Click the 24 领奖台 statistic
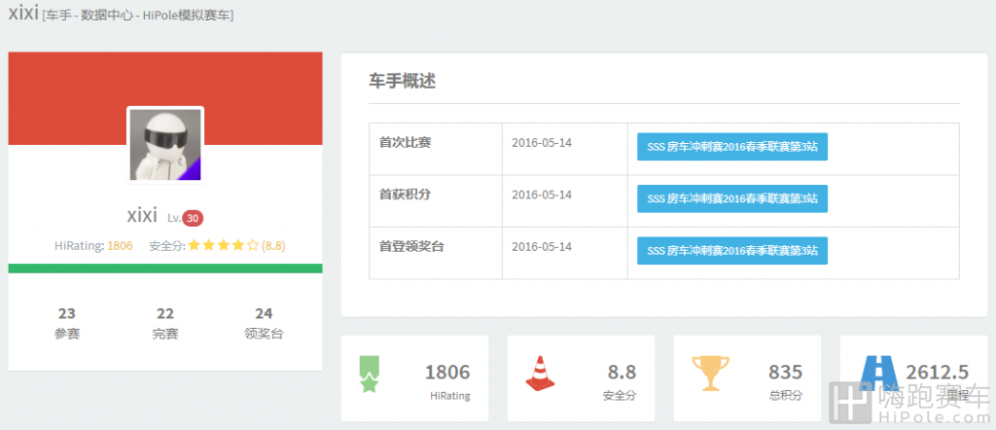The image size is (996, 430). click(264, 323)
